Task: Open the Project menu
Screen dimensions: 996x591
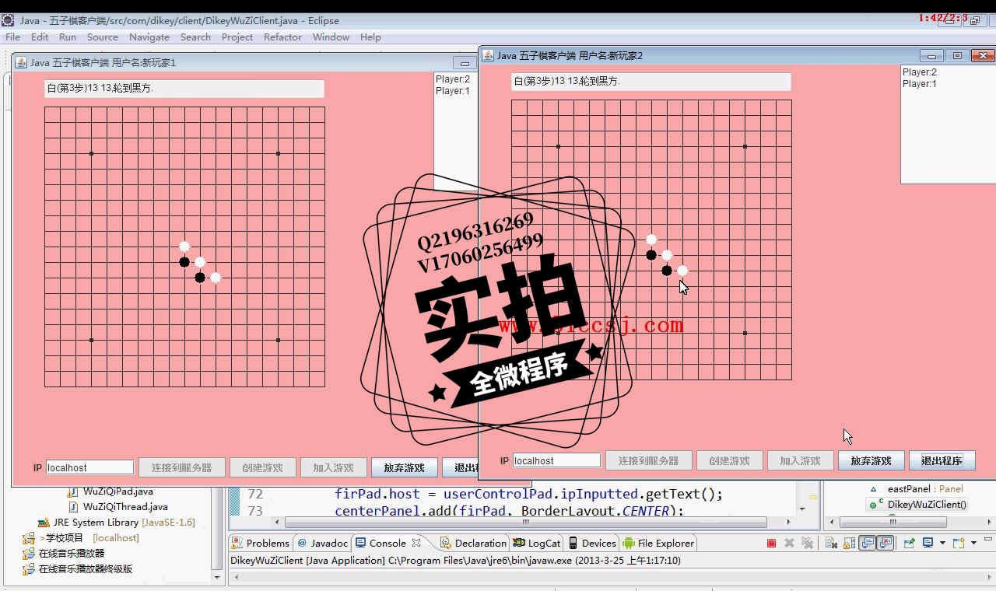Action: [x=237, y=37]
